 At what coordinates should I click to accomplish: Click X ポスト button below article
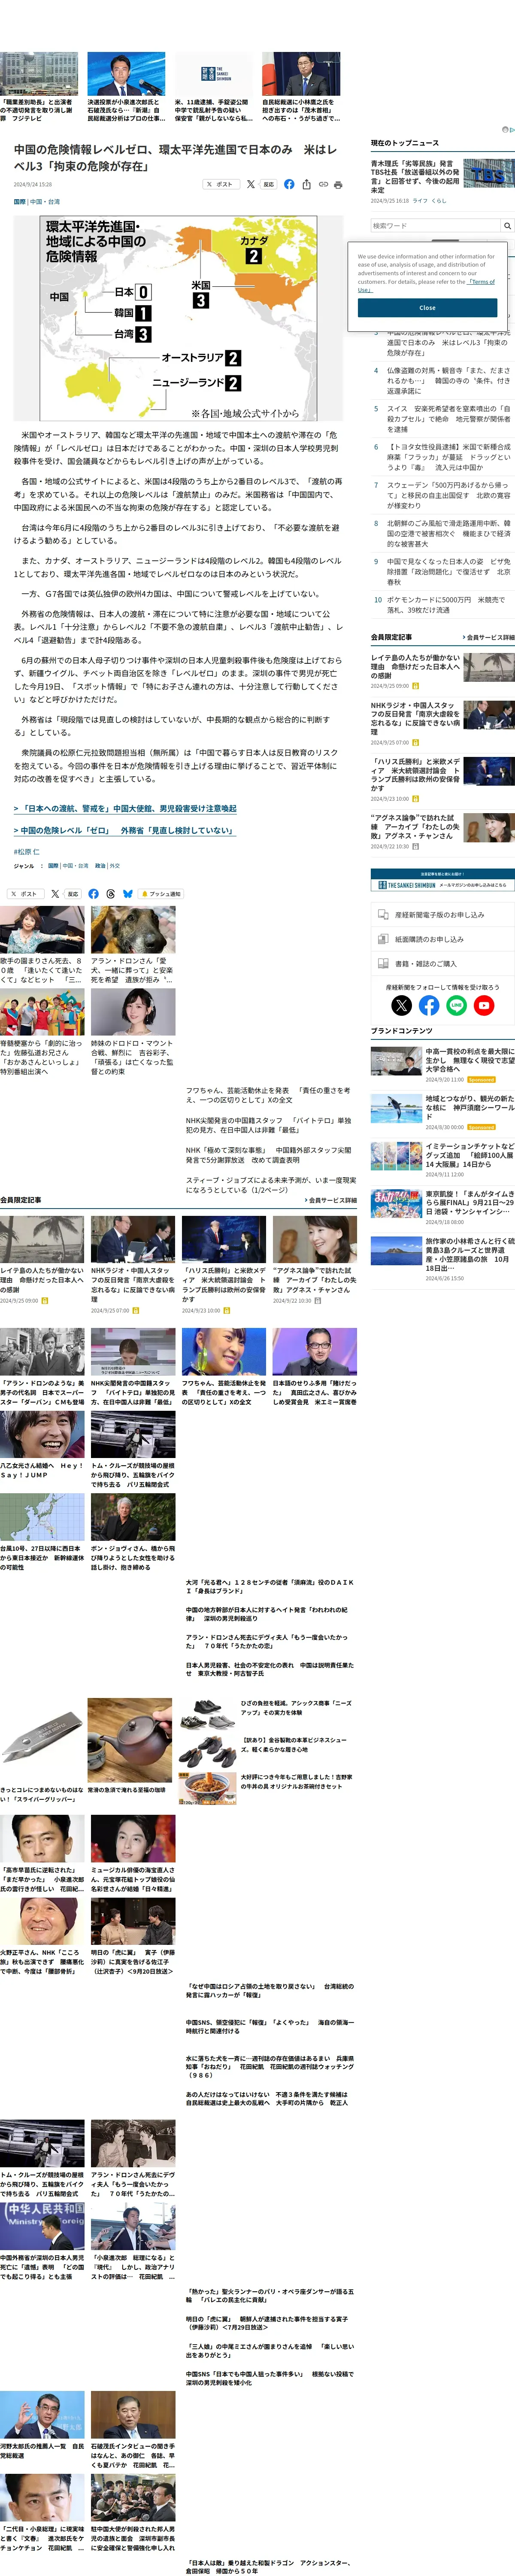pos(26,894)
